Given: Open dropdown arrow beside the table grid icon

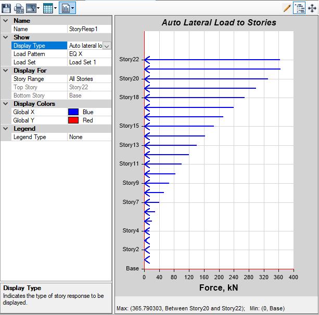Looking at the screenshot, I should [55, 8].
